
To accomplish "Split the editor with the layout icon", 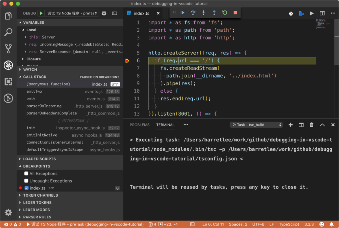I will (322, 13).
